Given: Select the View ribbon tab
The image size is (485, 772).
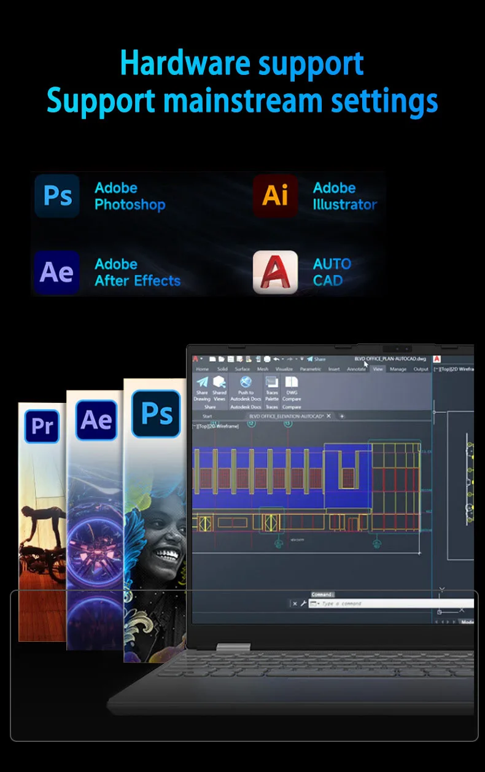Looking at the screenshot, I should coord(378,369).
